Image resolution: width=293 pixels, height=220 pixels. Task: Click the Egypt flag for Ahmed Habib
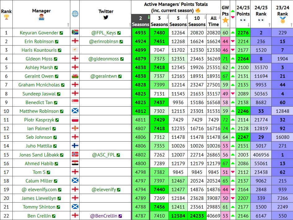tap(75, 163)
